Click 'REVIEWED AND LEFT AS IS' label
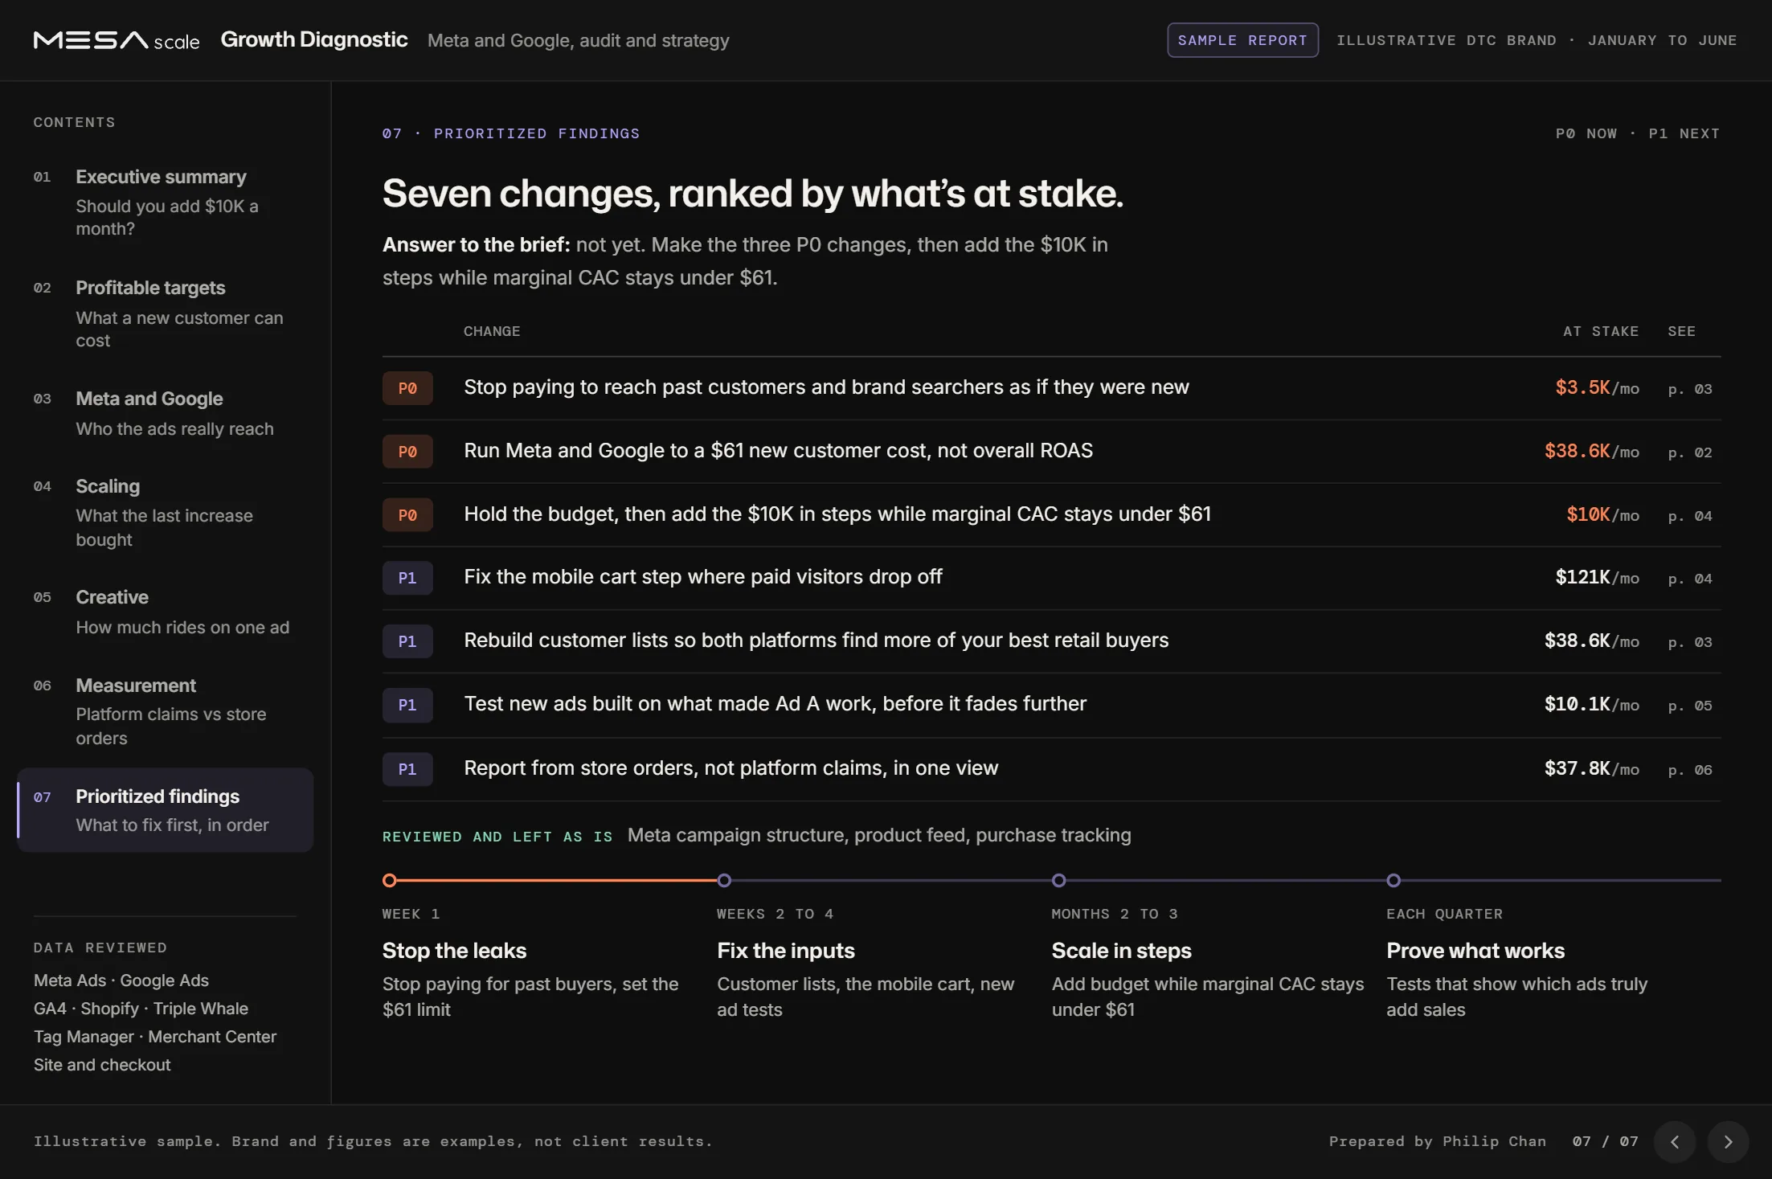This screenshot has width=1772, height=1179. tap(497, 837)
